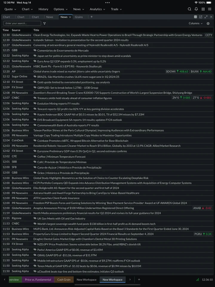
Task: Pop out the news panel in new window
Action: point(201,17)
